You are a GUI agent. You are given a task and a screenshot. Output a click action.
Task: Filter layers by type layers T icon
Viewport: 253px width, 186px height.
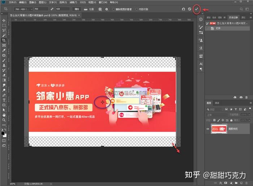click(x=236, y=109)
